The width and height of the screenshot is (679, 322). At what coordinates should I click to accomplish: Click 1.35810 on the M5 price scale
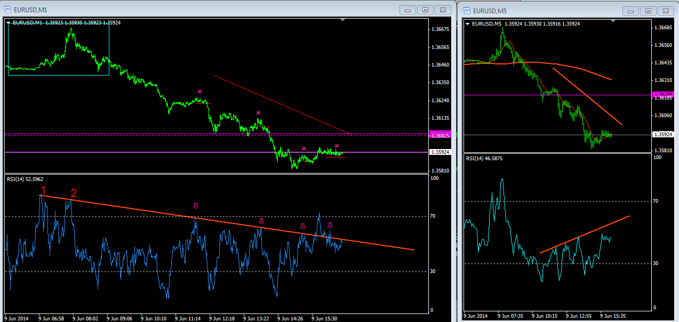[664, 151]
